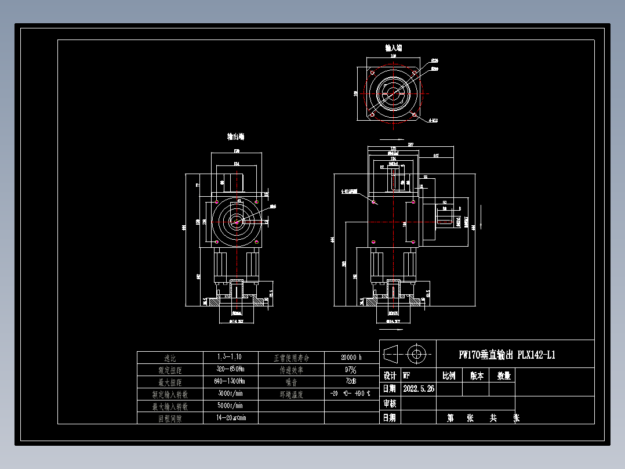Image resolution: width=625 pixels, height=469 pixels.
Task: Click the red center mark on output flange
Action: [x=237, y=222]
